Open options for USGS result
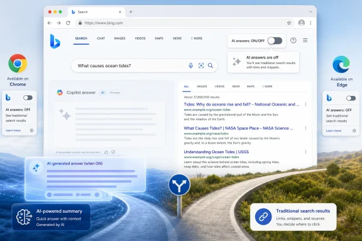This screenshot has width=362, height=241. coord(305,152)
